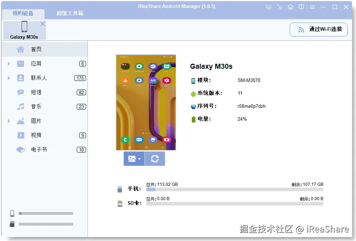356x241 pixels.
Task: Click the phone screen preview thumbnail
Action: 146,102
